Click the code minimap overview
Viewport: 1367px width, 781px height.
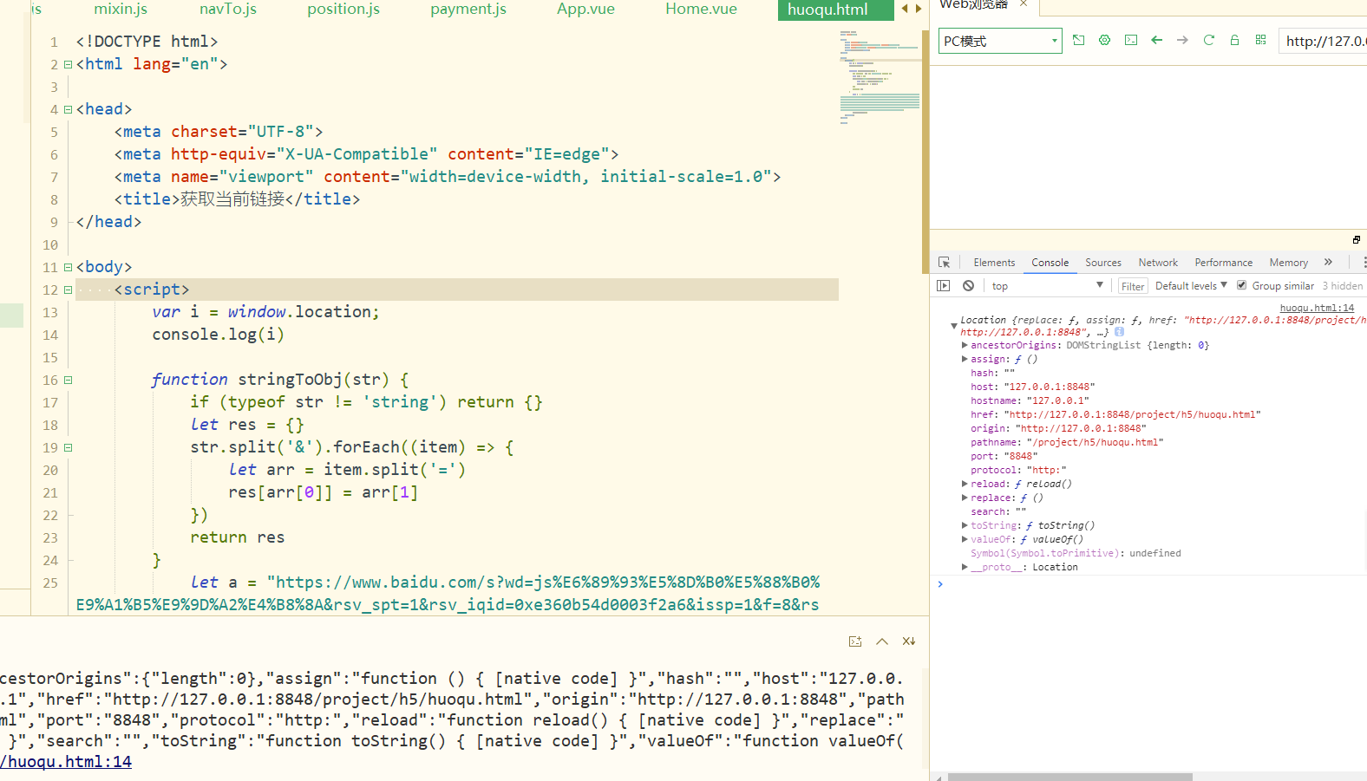880,78
